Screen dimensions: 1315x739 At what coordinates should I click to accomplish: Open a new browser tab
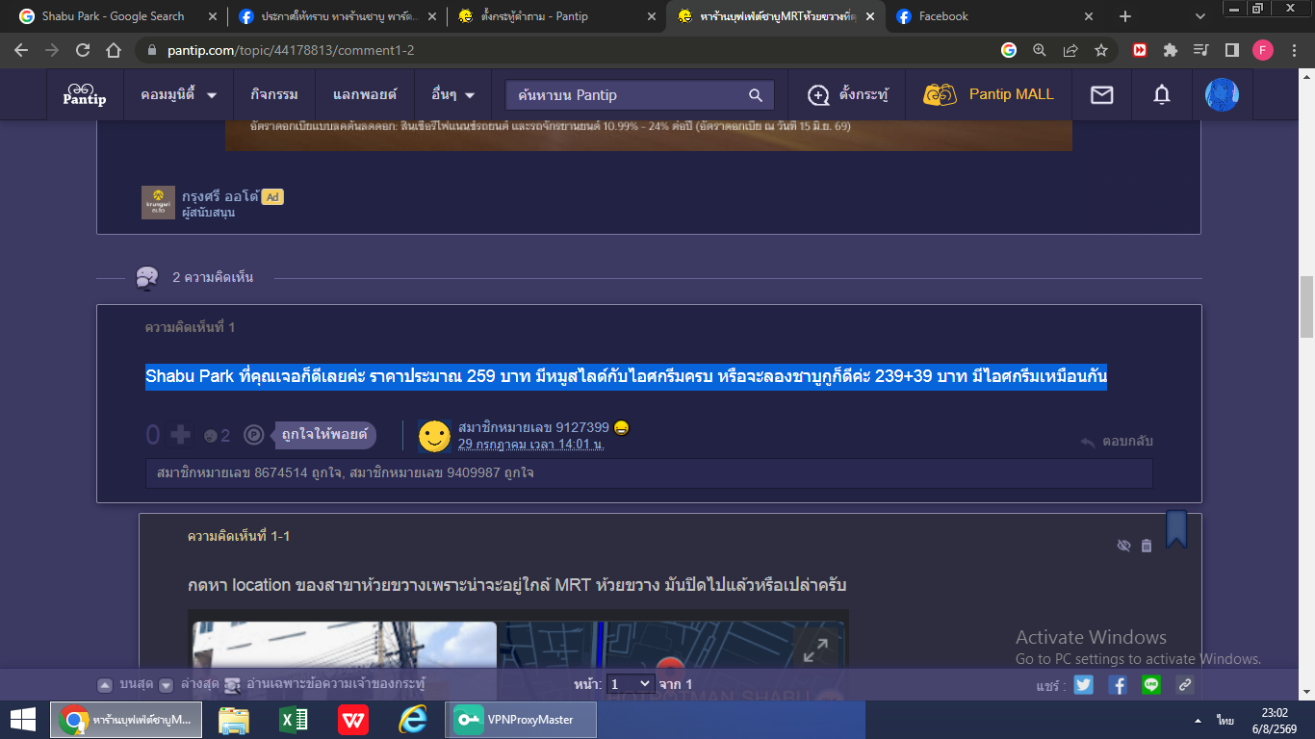[1125, 16]
